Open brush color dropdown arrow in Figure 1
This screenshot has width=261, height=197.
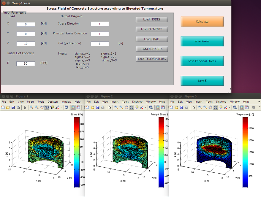tap(61, 107)
